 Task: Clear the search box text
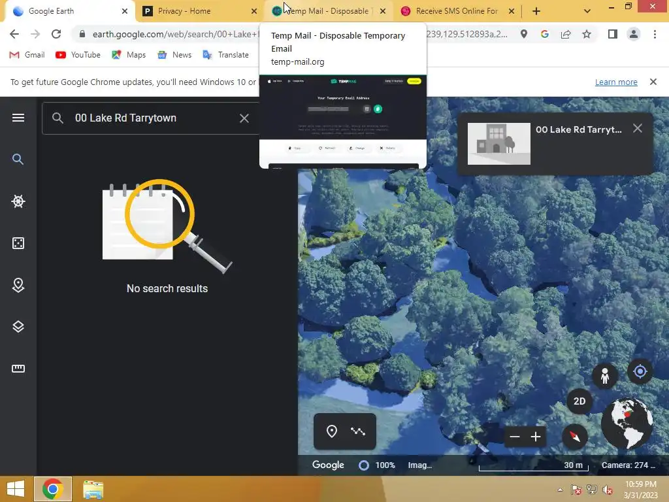pyautogui.click(x=244, y=118)
